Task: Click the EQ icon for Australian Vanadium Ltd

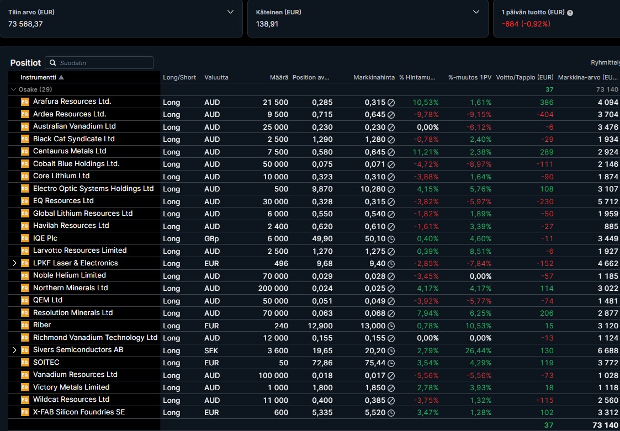Action: click(x=25, y=126)
